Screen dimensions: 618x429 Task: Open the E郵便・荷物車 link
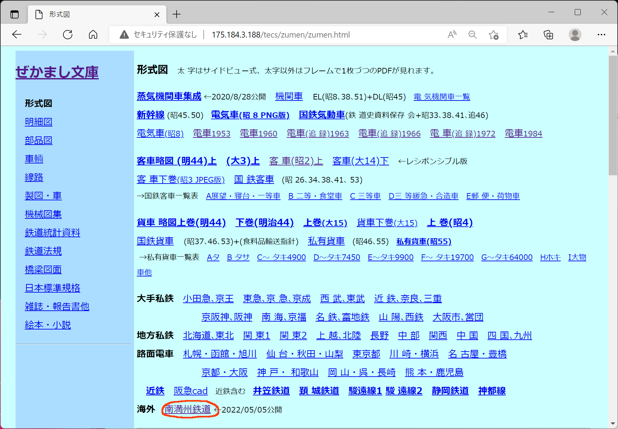[493, 196]
